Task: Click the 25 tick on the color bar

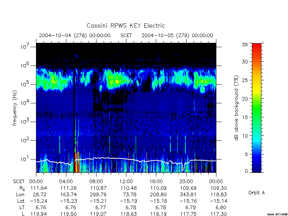Action: (x=245, y=80)
